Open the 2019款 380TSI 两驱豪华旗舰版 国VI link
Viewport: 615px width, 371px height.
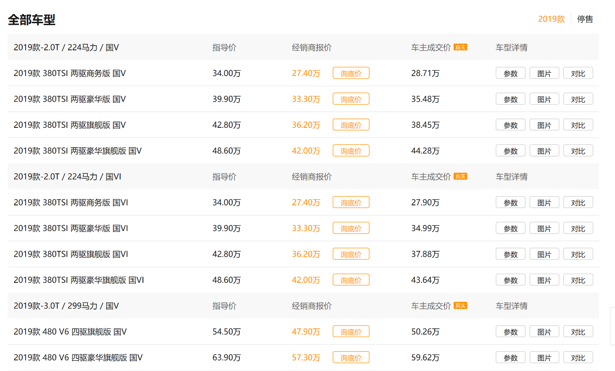(79, 280)
